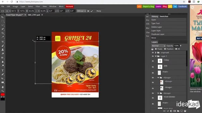The height and width of the screenshot is (113, 202).
Task: Select the Zoom tool
Action: point(3,91)
